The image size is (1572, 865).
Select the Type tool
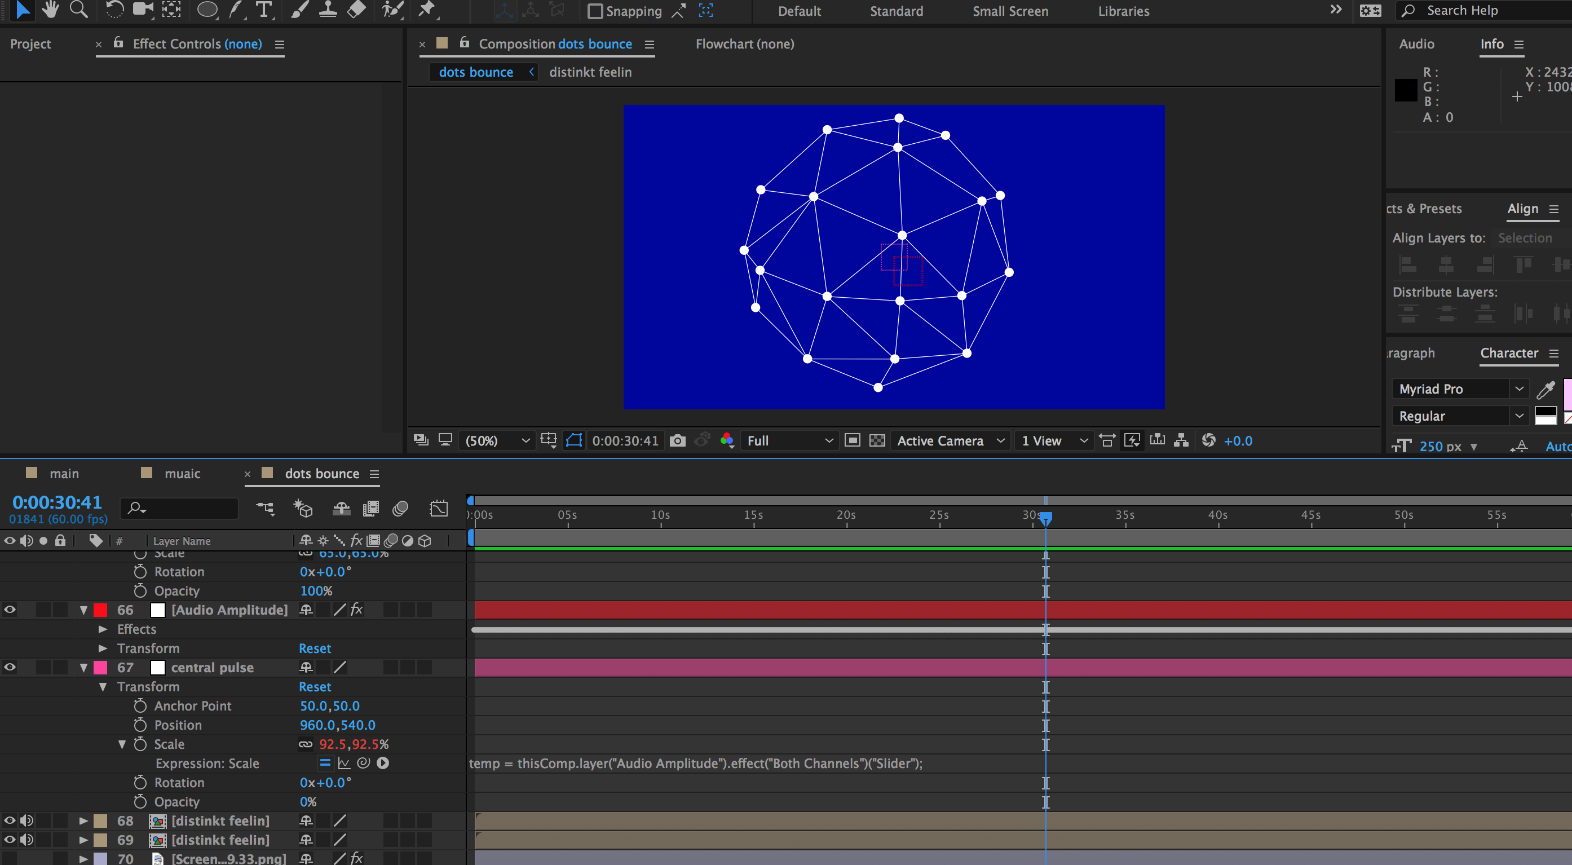pos(264,9)
